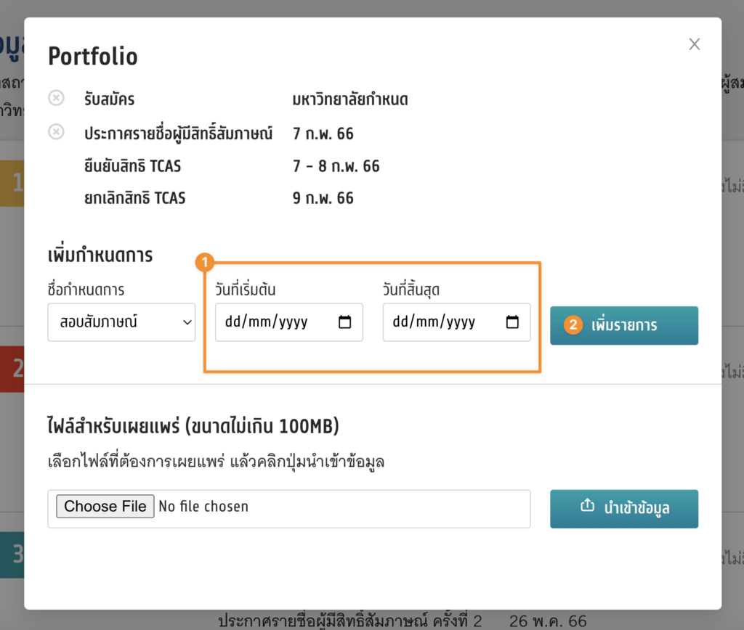Delete the ประกาศรายชื่อผู้มีสิทธิ์สัมภาษณ์ entry
The height and width of the screenshot is (630, 744).
click(56, 132)
